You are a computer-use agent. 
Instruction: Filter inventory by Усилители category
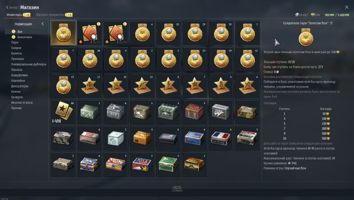[x=24, y=37]
